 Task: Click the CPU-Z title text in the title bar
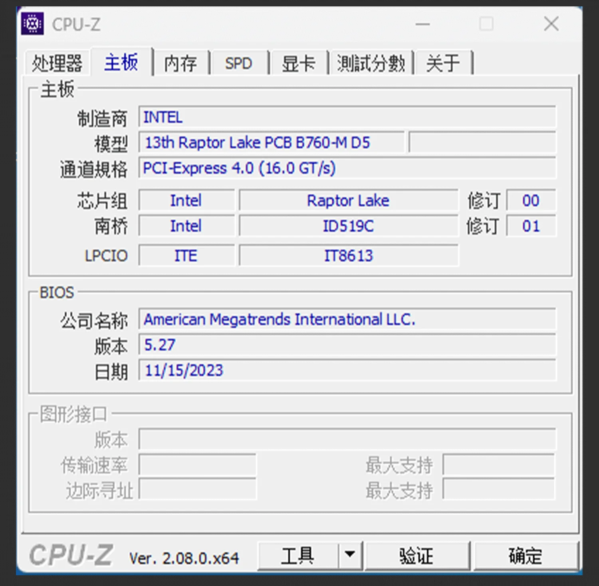[x=76, y=24]
